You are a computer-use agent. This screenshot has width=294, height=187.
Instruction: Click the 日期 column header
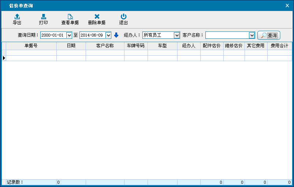click(x=71, y=46)
